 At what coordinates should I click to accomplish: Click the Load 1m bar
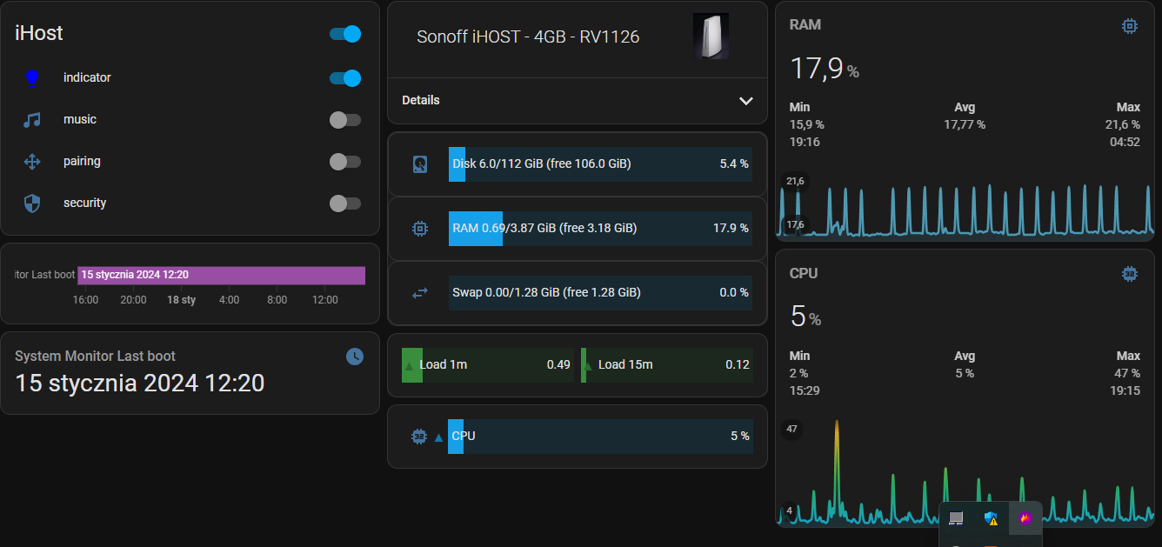(x=488, y=365)
